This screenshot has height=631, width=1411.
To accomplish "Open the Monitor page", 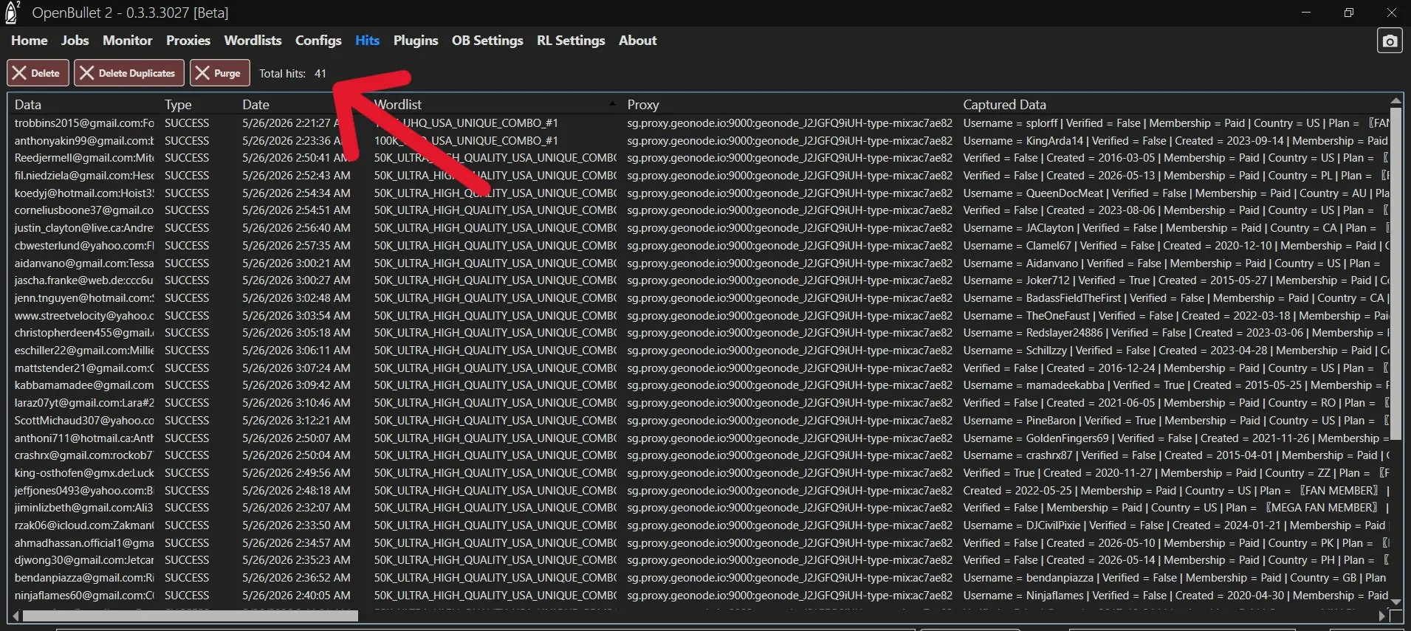I will click(x=127, y=41).
